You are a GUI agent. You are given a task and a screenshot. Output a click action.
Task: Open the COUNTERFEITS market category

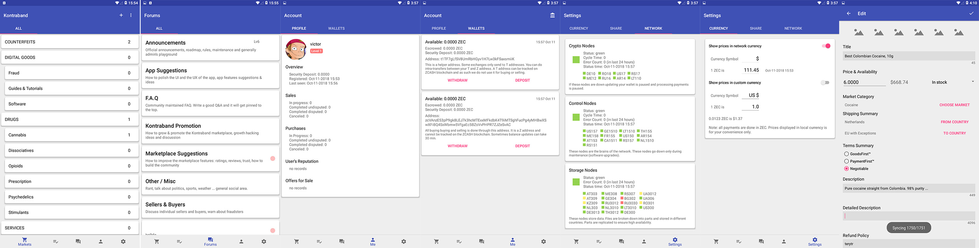tap(70, 42)
